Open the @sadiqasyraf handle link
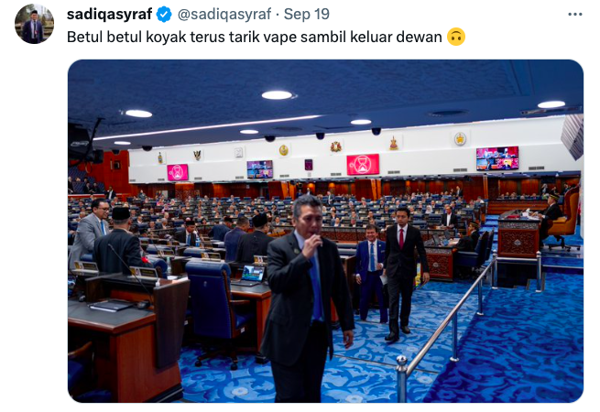This screenshot has width=600, height=412. click(x=224, y=15)
